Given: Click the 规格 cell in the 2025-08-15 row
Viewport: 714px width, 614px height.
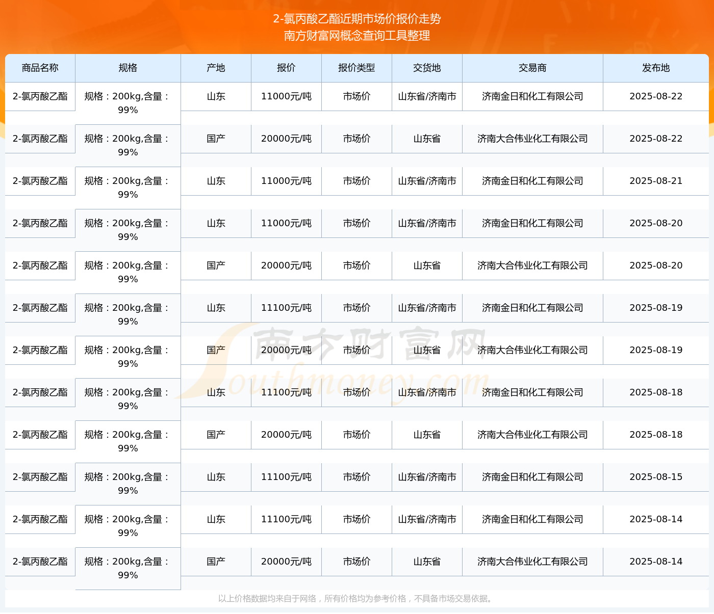Looking at the screenshot, I should [x=128, y=484].
